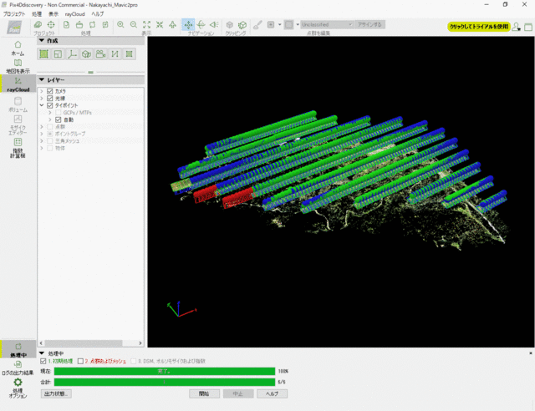Click the focus on selection toolbar icon
This screenshot has width=535, height=411.
(160, 24)
